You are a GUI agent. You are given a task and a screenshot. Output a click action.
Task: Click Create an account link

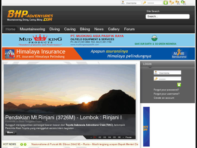click(x=164, y=98)
